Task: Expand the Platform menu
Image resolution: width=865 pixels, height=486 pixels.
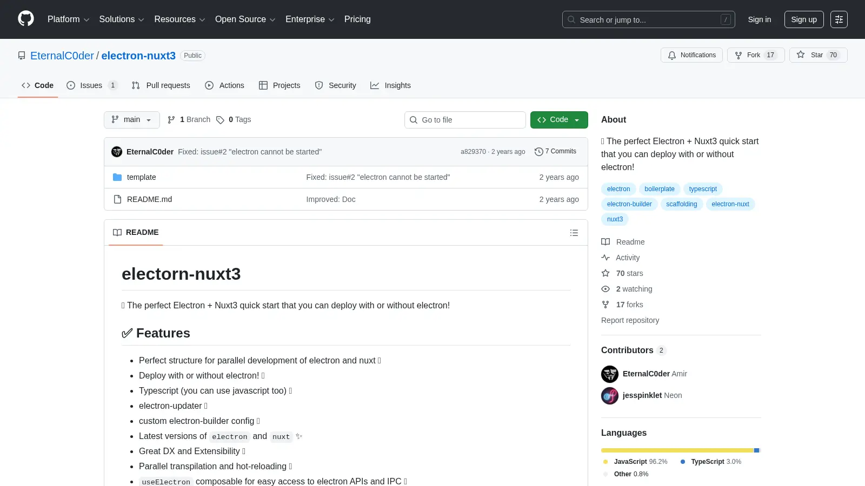Action: click(x=68, y=19)
